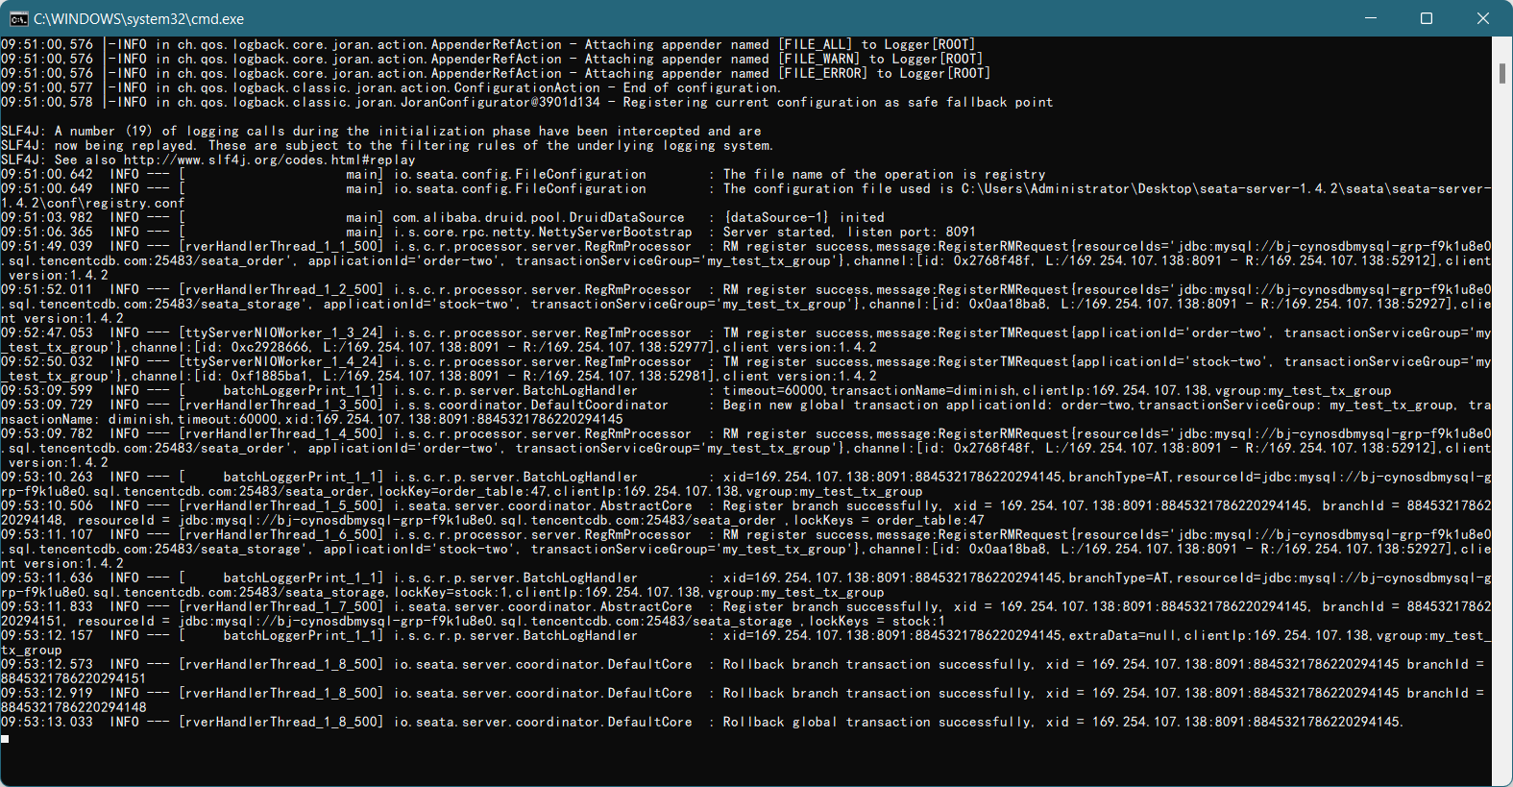Click the 09:51:06.365 timestamp
Image resolution: width=1513 pixels, height=787 pixels.
point(46,232)
